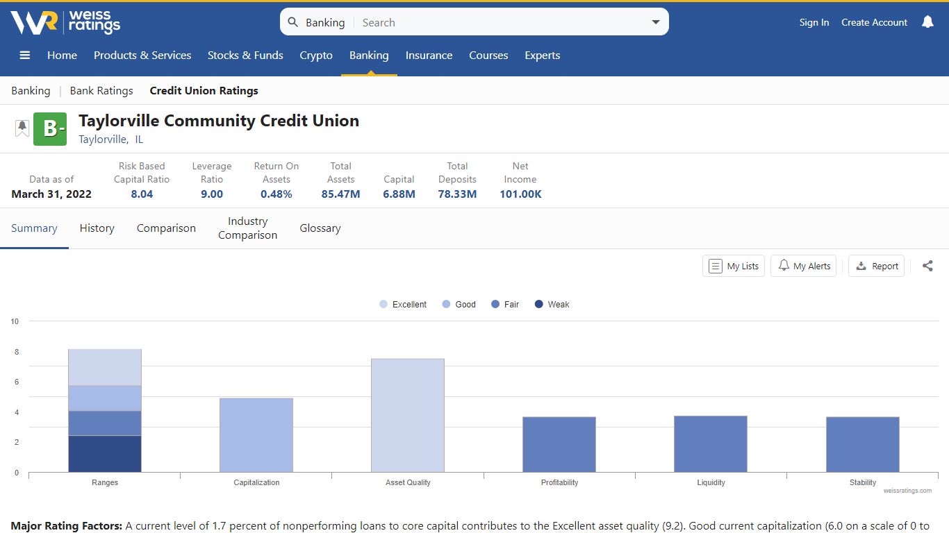
Task: Open the Insurance menu item
Action: [x=429, y=56]
